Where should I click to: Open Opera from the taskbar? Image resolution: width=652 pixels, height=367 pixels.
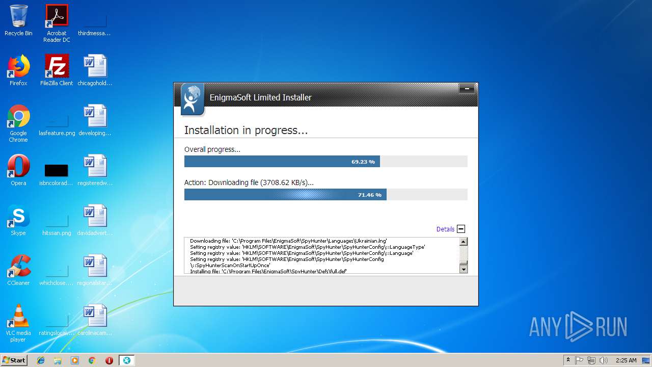point(109,360)
